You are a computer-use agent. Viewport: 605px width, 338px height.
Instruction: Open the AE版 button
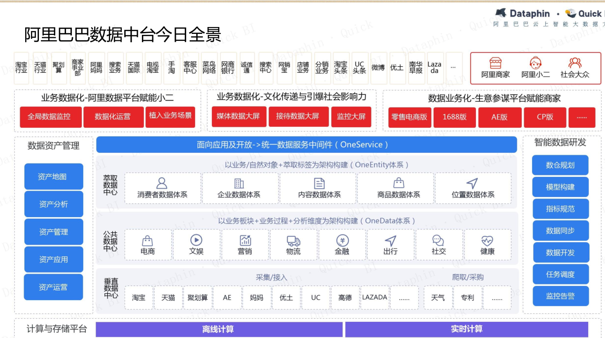(x=500, y=117)
